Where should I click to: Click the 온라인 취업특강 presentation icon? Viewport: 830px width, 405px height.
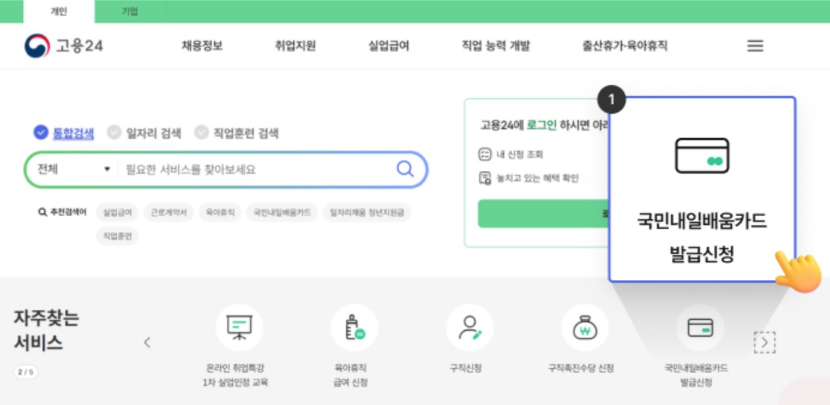(x=239, y=327)
